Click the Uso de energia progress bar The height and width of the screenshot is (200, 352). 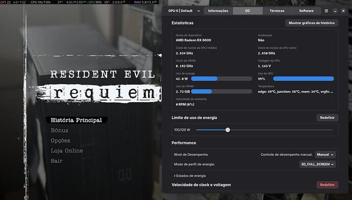[x=221, y=79]
